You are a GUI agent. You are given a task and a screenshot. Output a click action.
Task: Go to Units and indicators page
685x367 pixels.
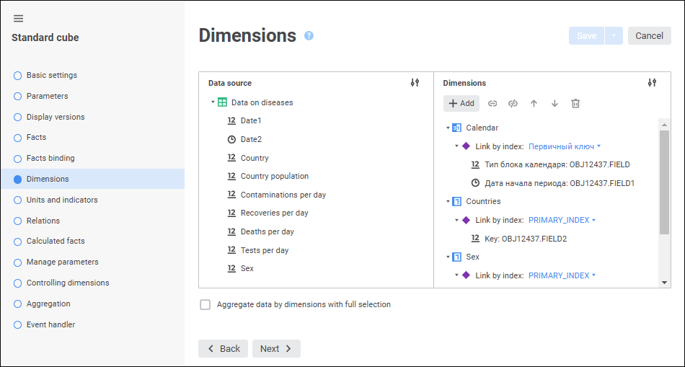coord(62,200)
